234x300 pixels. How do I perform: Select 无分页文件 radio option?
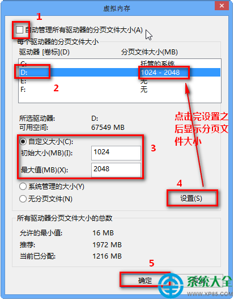23,199
